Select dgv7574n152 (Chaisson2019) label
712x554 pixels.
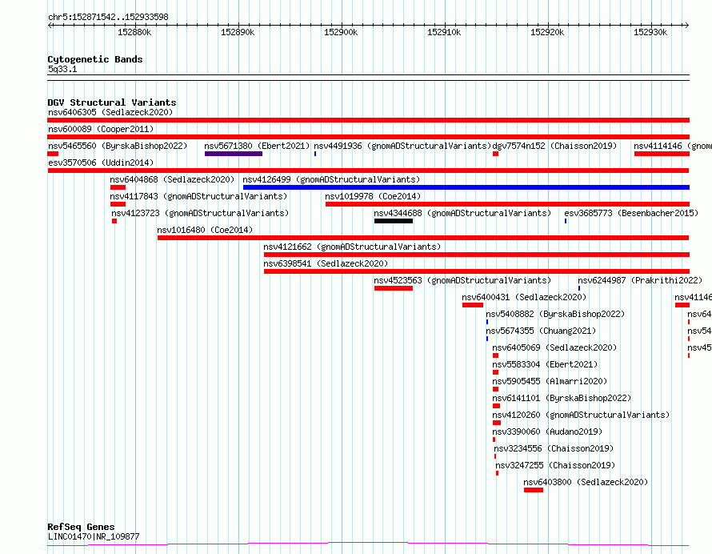pos(555,146)
